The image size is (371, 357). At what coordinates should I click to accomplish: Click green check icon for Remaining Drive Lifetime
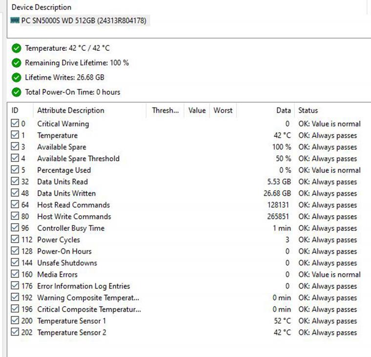pyautogui.click(x=17, y=63)
